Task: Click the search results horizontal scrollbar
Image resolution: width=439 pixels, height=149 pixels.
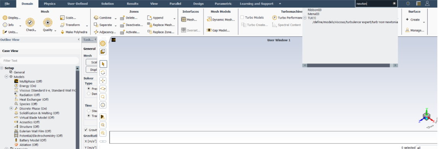Action: coord(348,65)
